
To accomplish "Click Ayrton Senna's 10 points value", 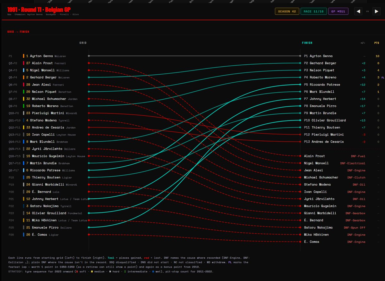I will (x=378, y=56).
